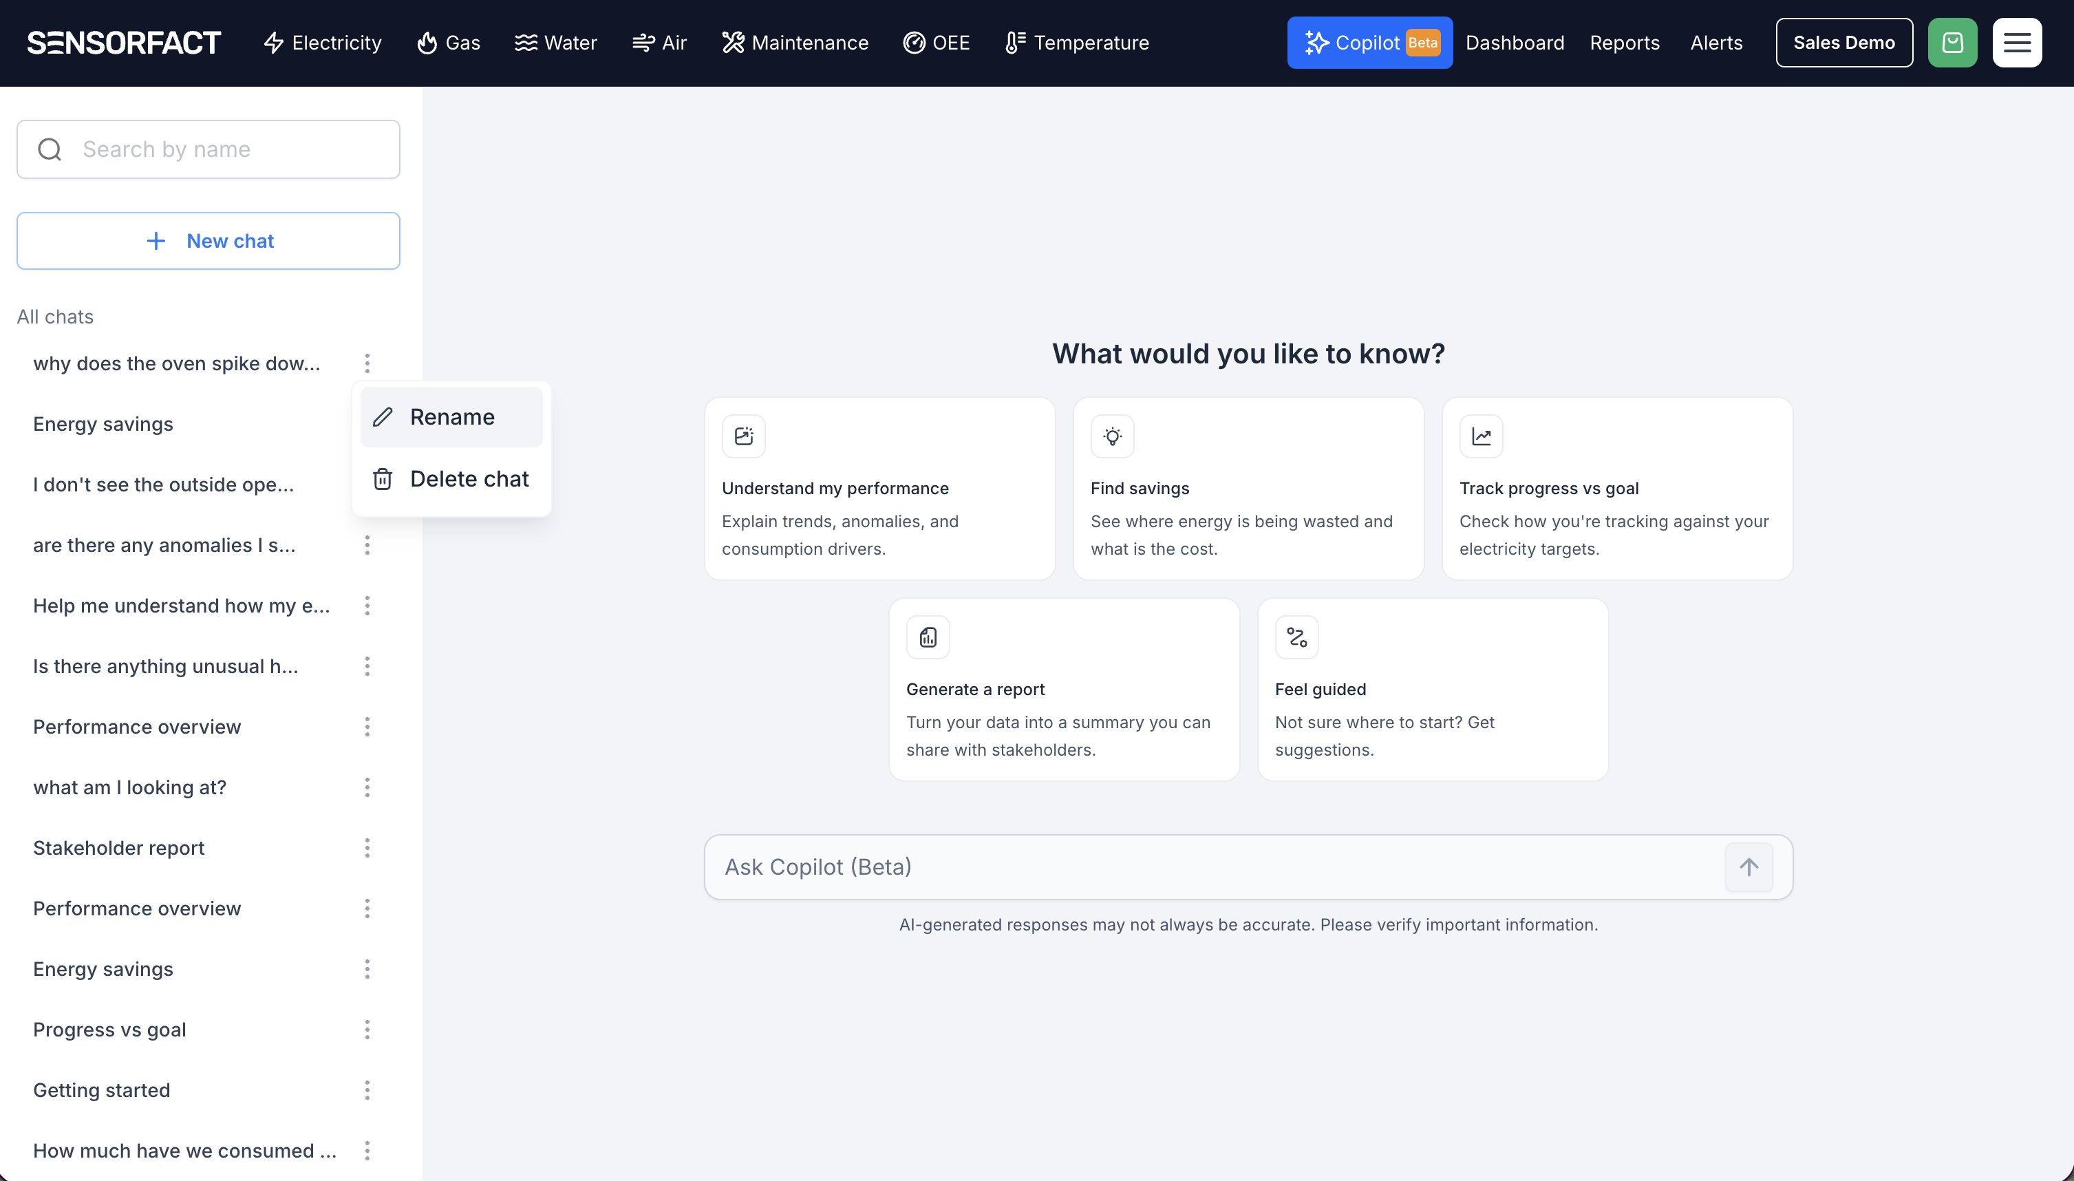Open the Electricity section
The width and height of the screenshot is (2074, 1181).
(323, 42)
